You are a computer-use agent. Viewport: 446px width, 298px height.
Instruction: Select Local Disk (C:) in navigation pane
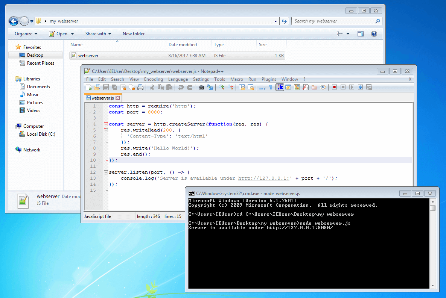(41, 134)
